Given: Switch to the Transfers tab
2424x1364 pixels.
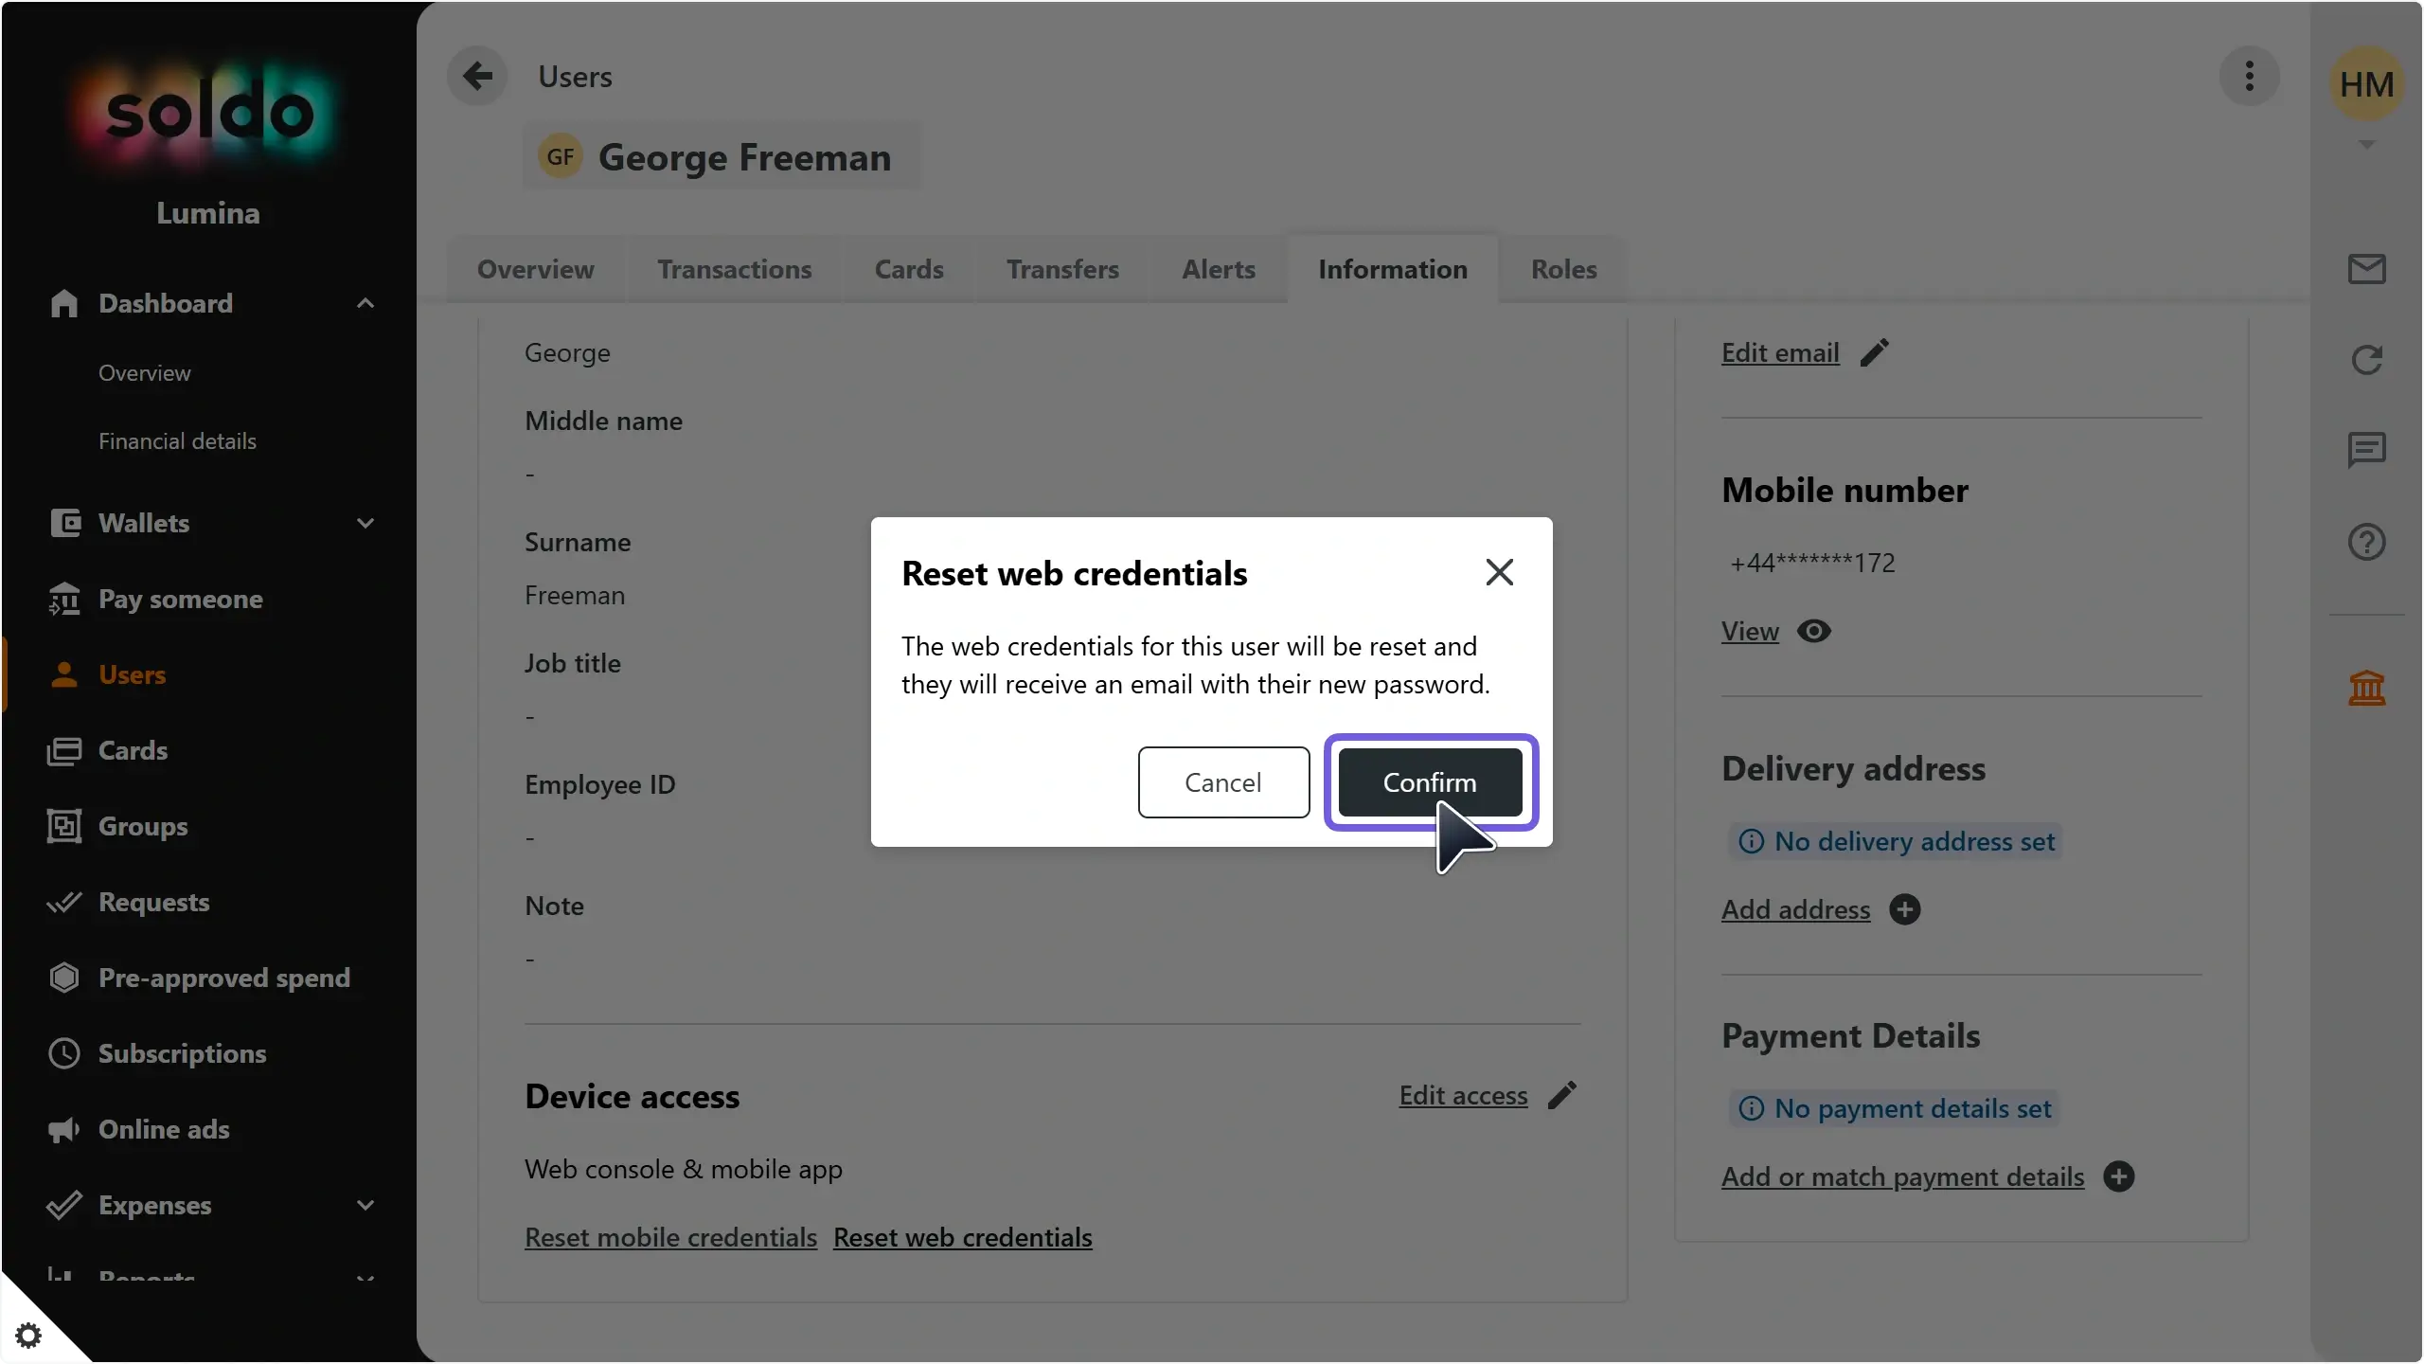Looking at the screenshot, I should click(x=1062, y=269).
